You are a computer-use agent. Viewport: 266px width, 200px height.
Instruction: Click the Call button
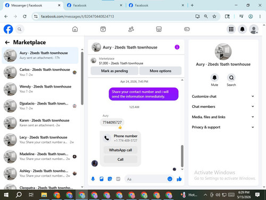[x=120, y=159]
